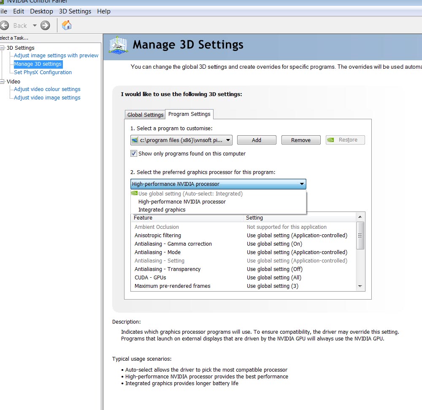The image size is (422, 410).
Task: Click the Use global setting (3) value
Action: tap(272, 286)
